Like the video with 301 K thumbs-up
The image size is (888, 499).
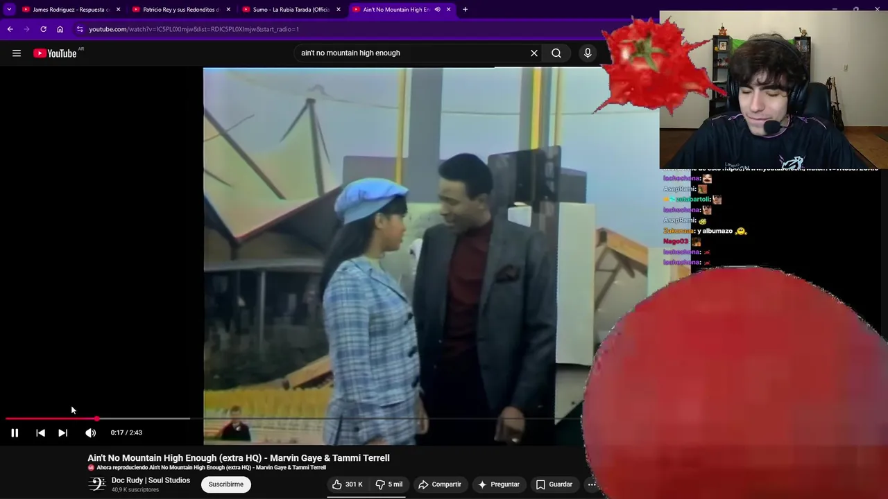[x=348, y=484]
